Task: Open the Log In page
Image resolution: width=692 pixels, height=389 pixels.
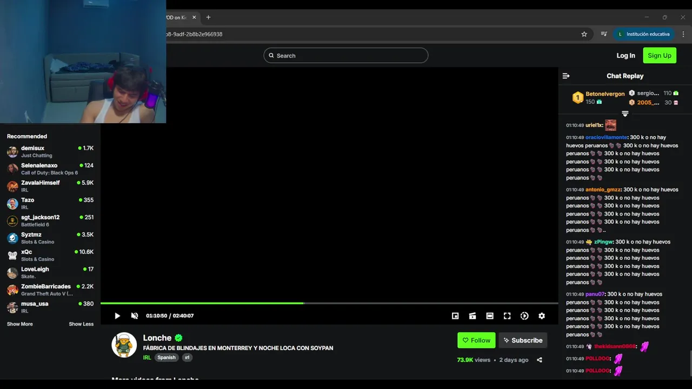Action: [x=626, y=56]
